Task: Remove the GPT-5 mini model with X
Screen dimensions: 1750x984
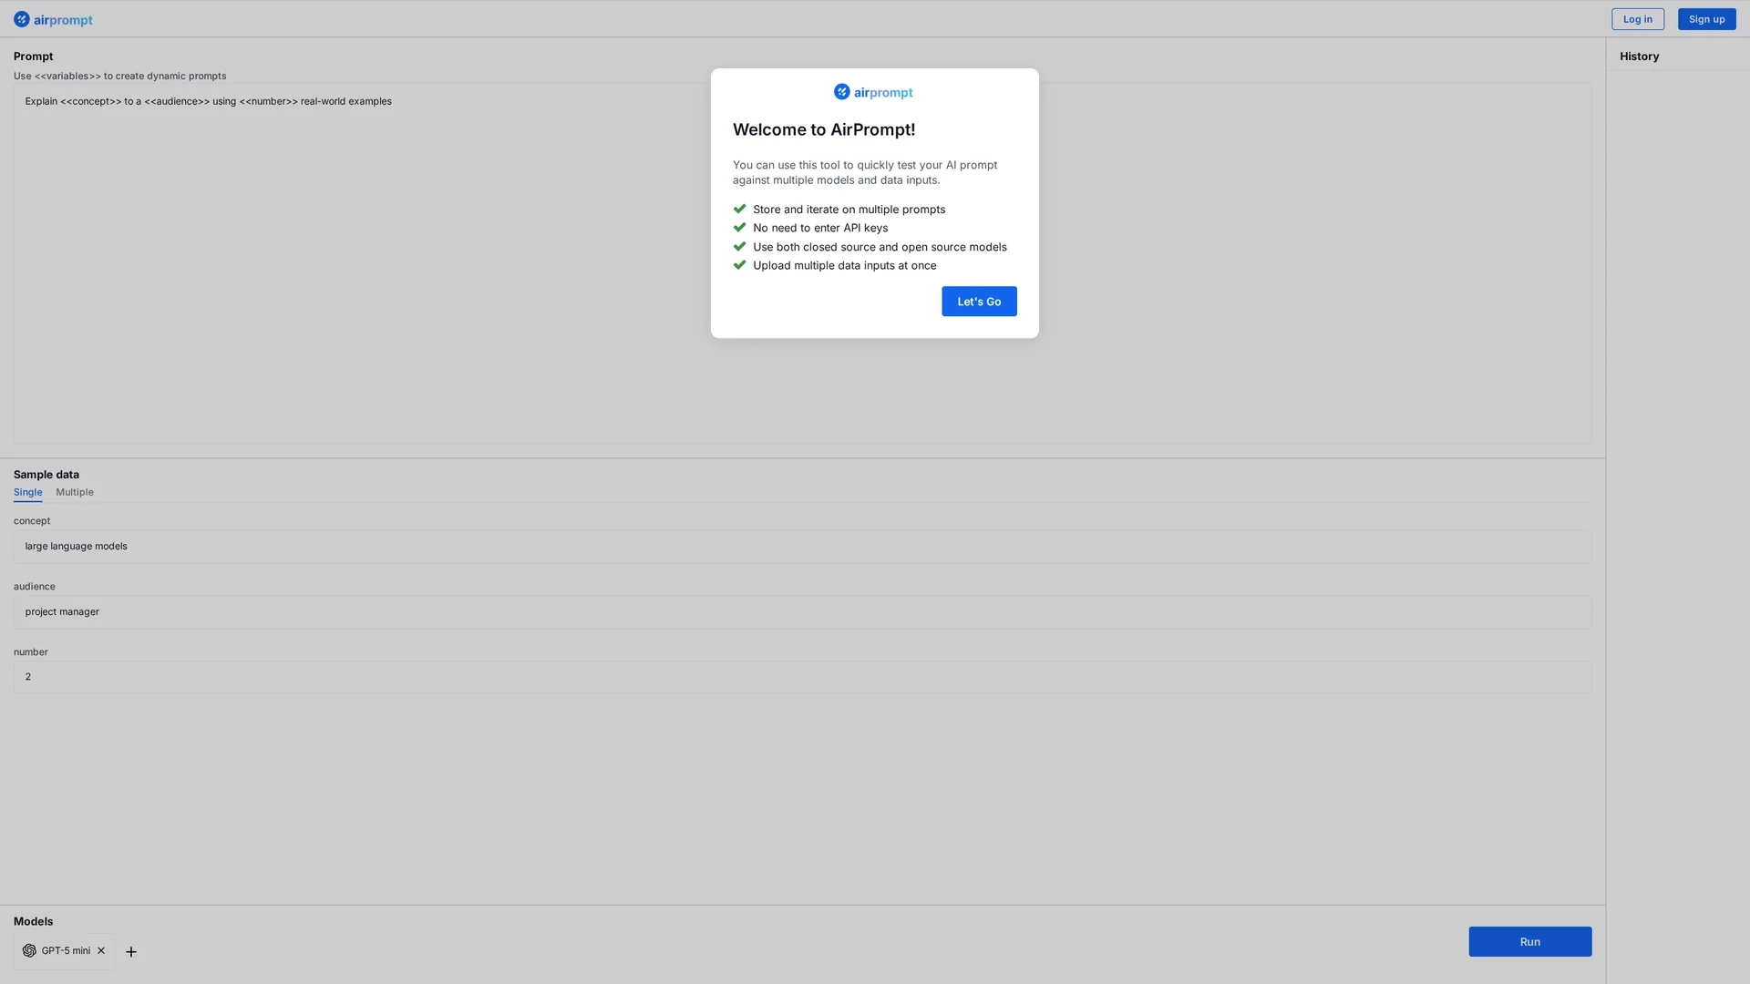Action: coord(101,950)
